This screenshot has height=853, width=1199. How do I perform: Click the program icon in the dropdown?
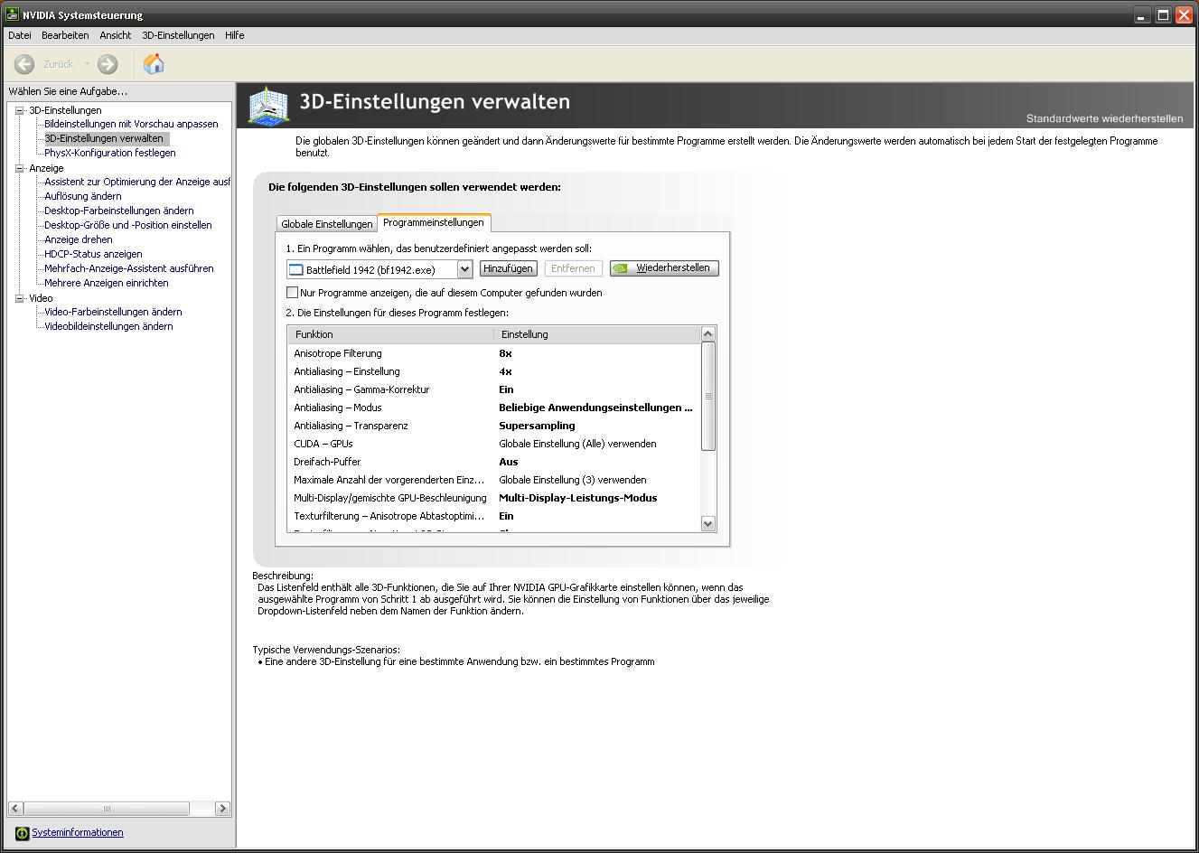[x=295, y=269]
